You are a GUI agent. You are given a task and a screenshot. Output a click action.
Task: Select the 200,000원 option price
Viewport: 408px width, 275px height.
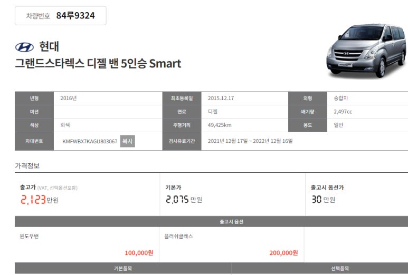(x=283, y=253)
